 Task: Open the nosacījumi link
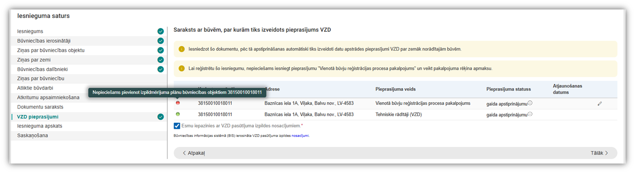pyautogui.click(x=300, y=136)
